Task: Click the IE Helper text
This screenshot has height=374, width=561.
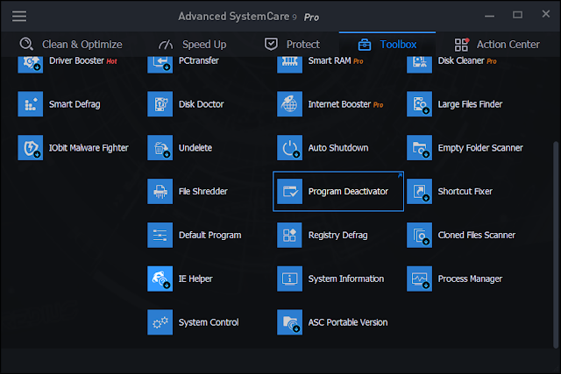Action: tap(195, 279)
